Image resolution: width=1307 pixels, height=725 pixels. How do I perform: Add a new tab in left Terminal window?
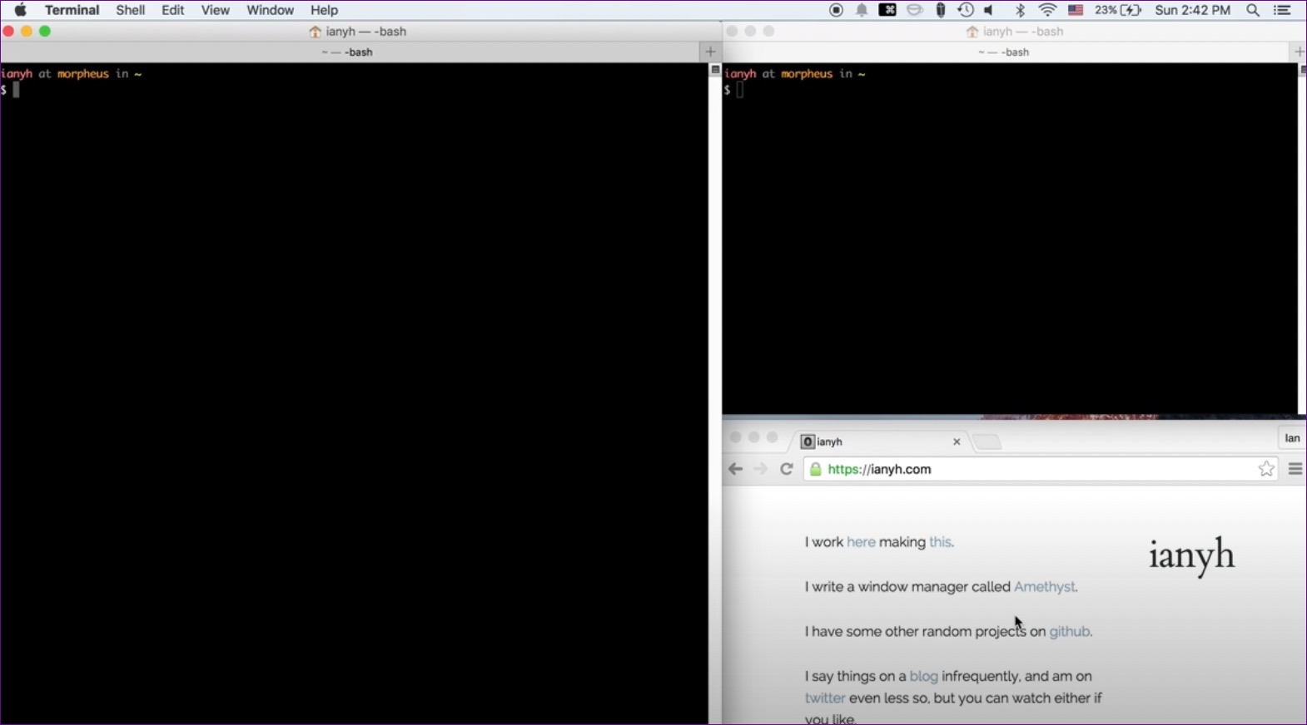point(710,52)
